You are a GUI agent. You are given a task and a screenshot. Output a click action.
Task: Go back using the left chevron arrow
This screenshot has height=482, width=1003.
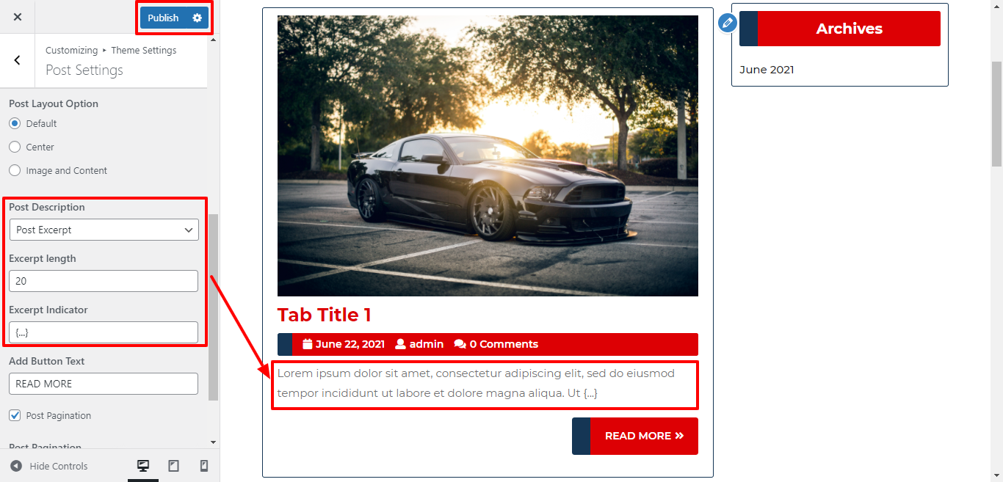[18, 60]
